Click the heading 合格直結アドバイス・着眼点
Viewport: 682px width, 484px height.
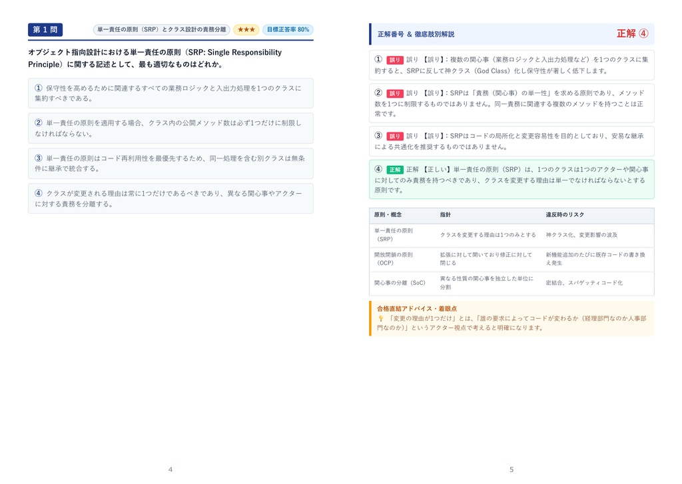(x=417, y=309)
